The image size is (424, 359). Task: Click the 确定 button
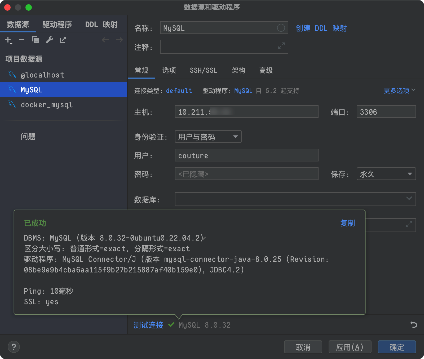point(397,347)
